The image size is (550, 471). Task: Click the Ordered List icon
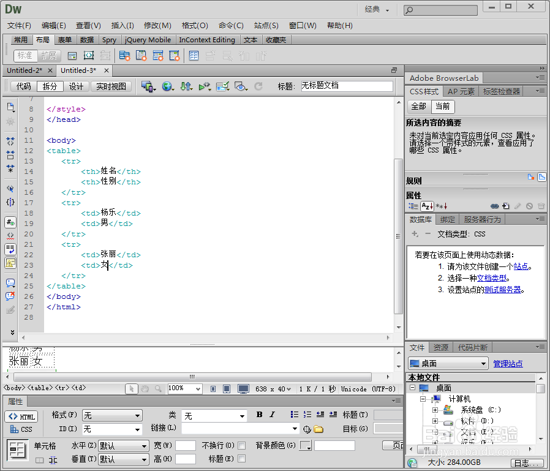pyautogui.click(x=307, y=415)
